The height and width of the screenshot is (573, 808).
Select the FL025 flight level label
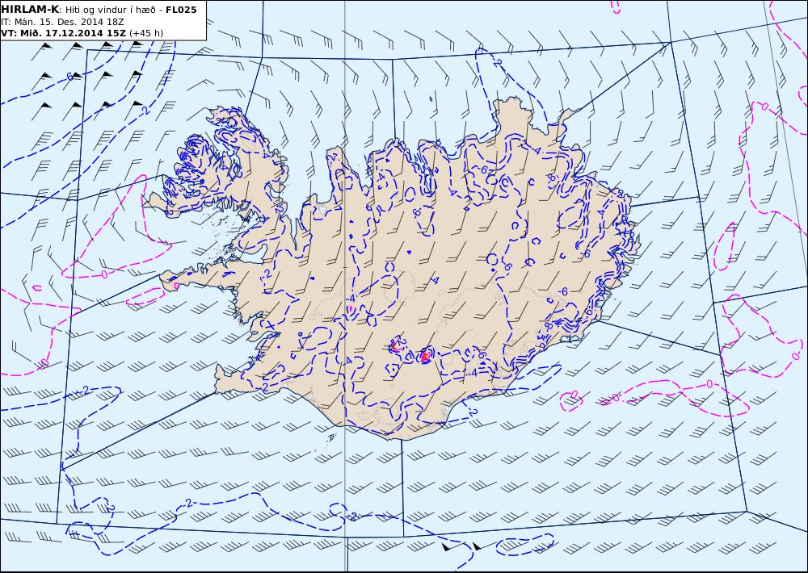tap(181, 10)
